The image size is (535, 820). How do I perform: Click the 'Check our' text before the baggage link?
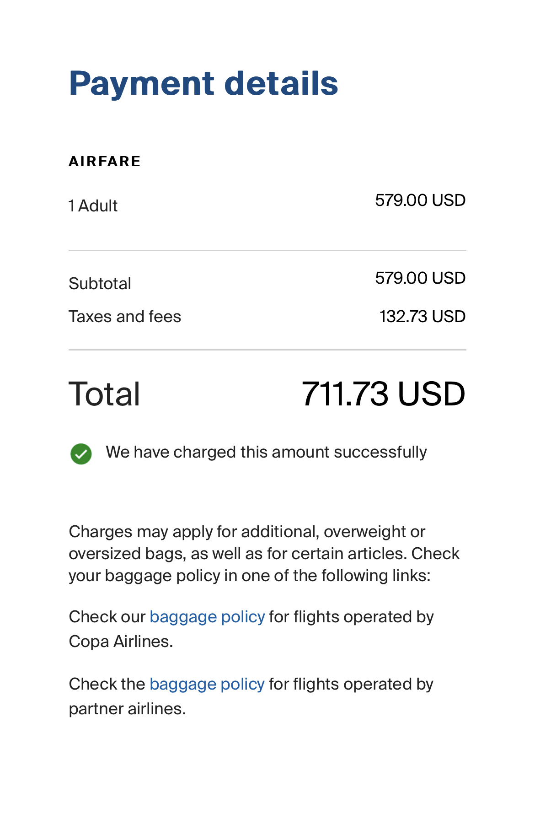tap(107, 617)
